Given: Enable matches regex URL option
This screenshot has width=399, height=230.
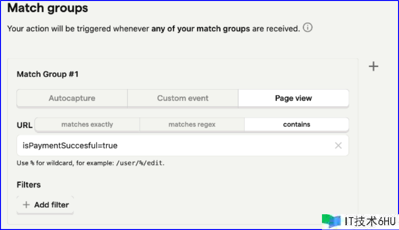Looking at the screenshot, I should click(x=192, y=125).
